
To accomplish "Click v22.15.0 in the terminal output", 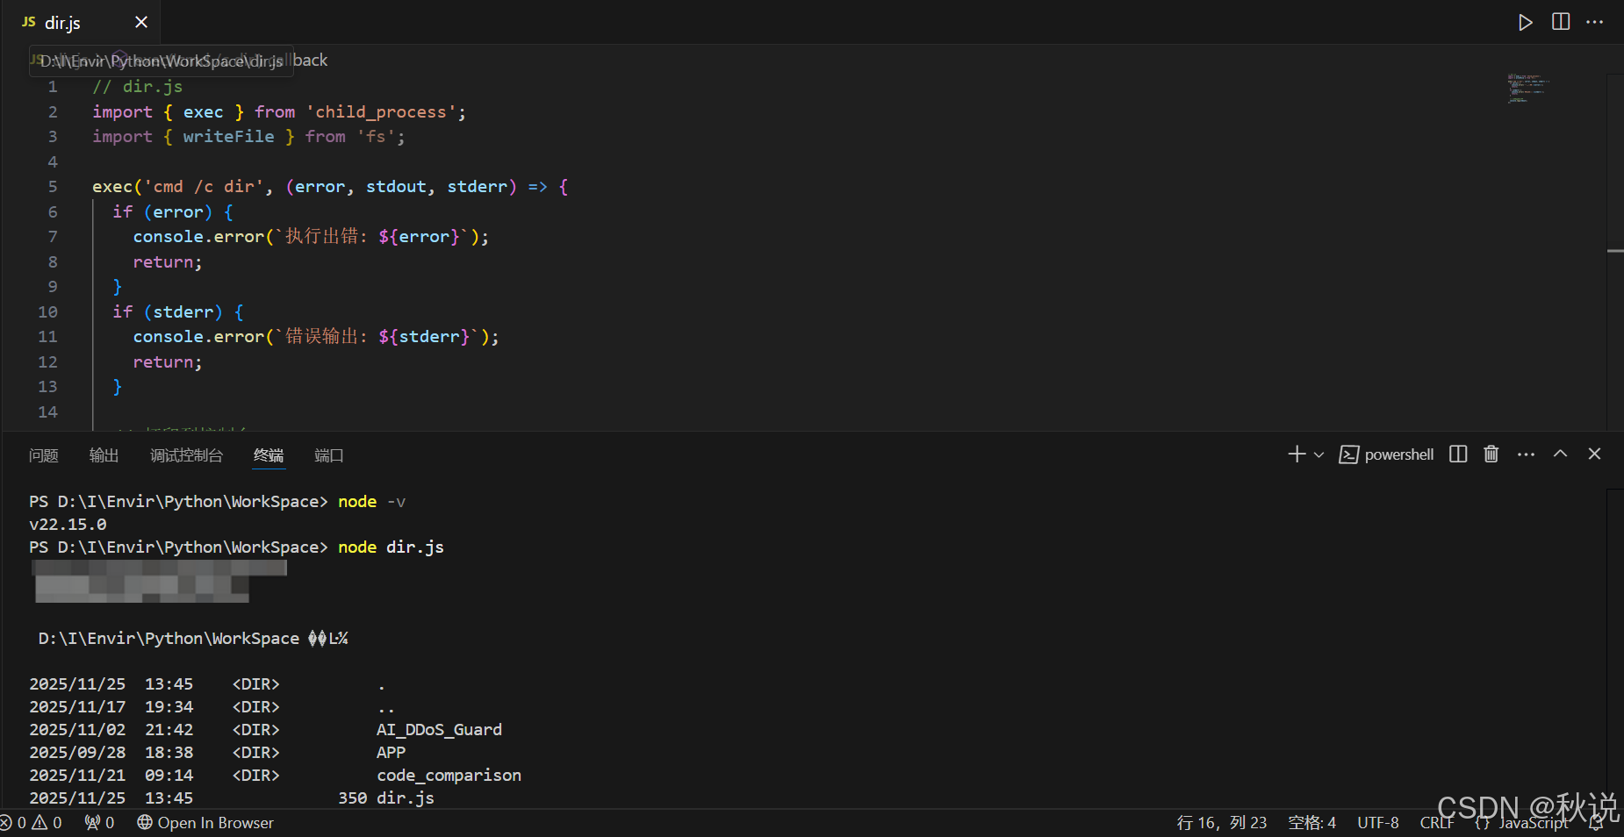I will [68, 525].
